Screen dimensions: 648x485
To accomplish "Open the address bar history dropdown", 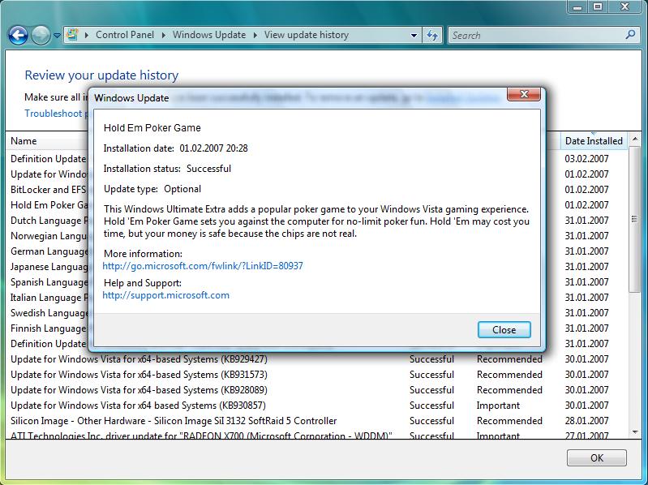I will pyautogui.click(x=414, y=36).
